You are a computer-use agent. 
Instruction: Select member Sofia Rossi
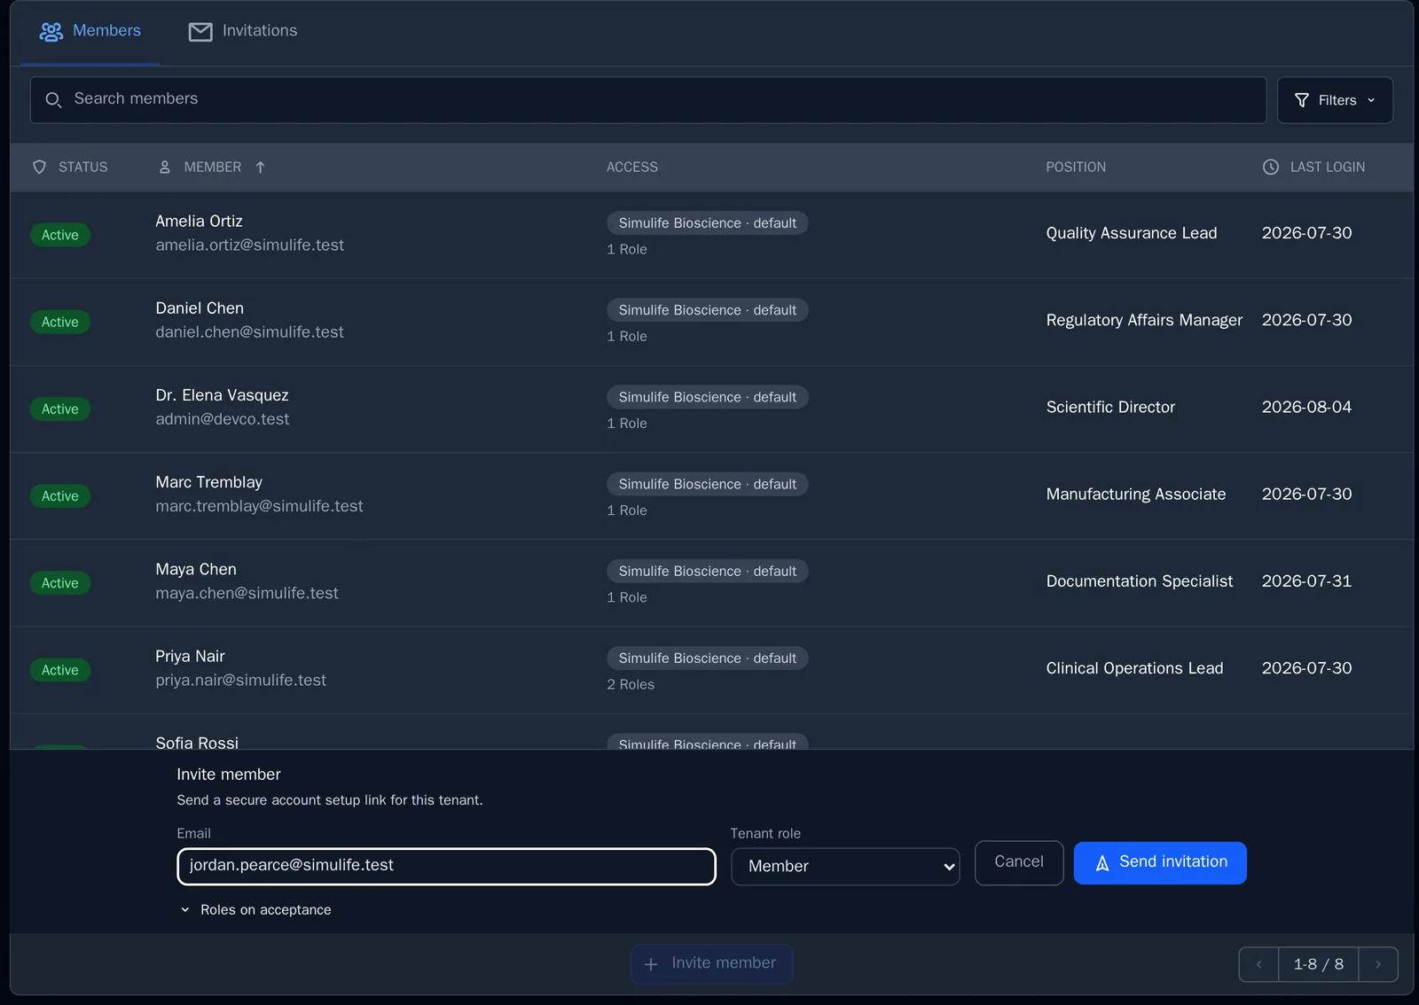click(x=197, y=742)
